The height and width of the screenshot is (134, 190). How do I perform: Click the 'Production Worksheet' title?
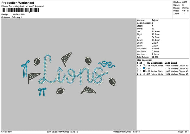tap(18, 3)
